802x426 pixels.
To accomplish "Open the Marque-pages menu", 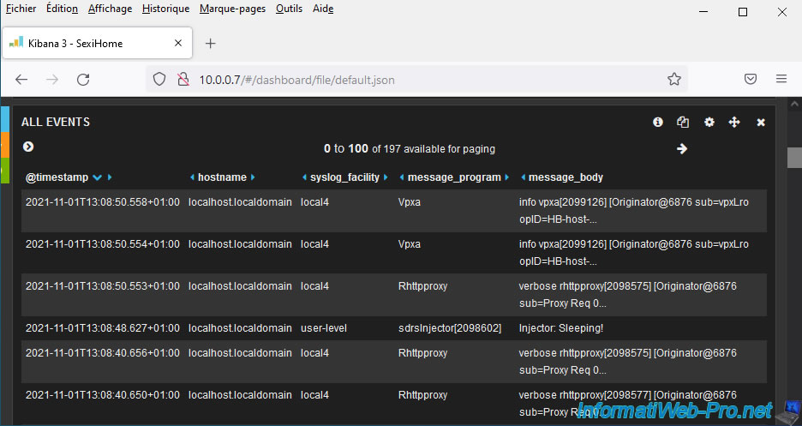I will pyautogui.click(x=232, y=9).
